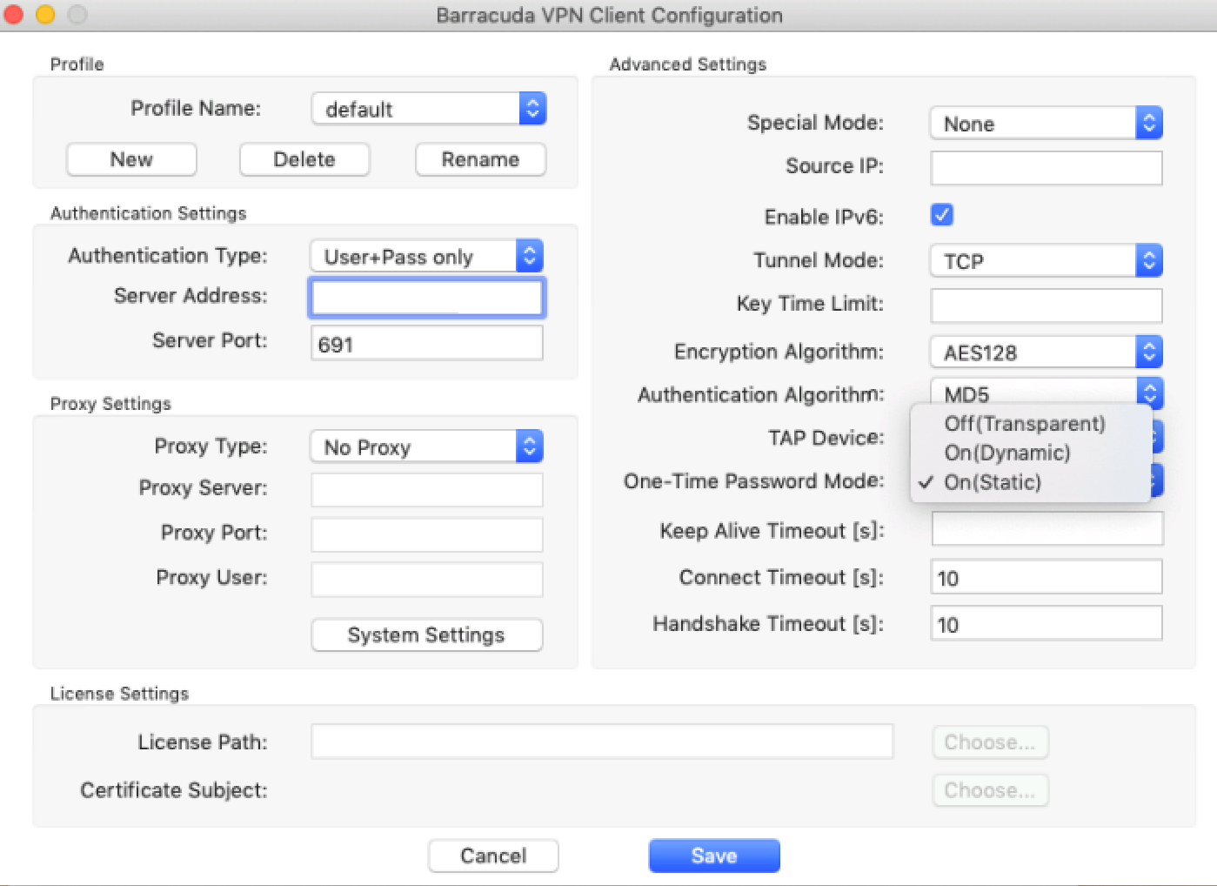
Task: Click the 'Advanced Settings' section heading
Action: [688, 64]
